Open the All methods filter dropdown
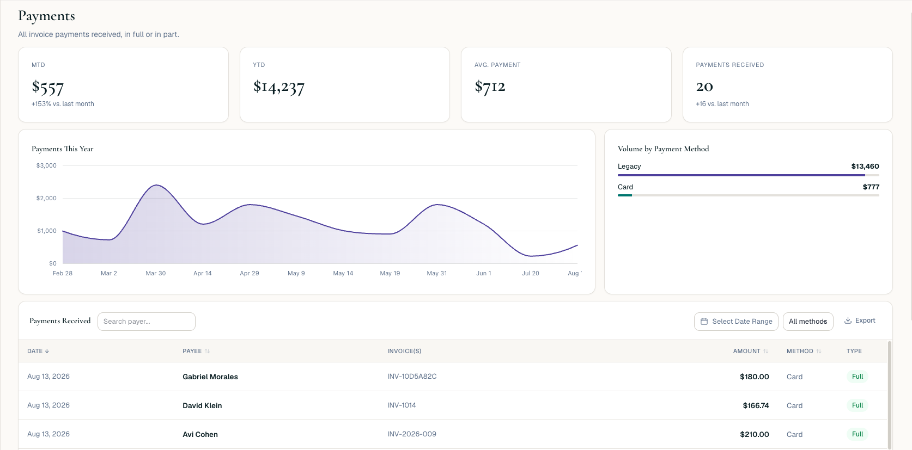 tap(808, 322)
